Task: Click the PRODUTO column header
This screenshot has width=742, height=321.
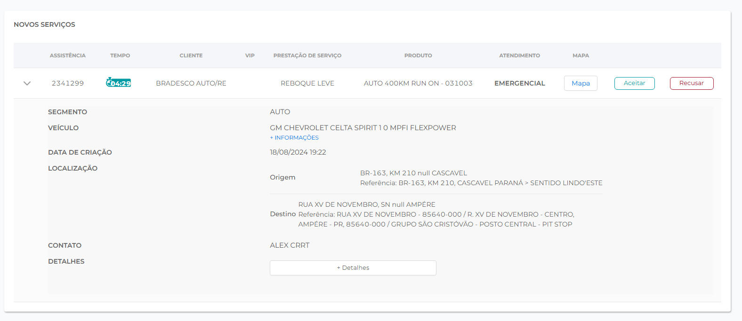Action: (x=418, y=55)
